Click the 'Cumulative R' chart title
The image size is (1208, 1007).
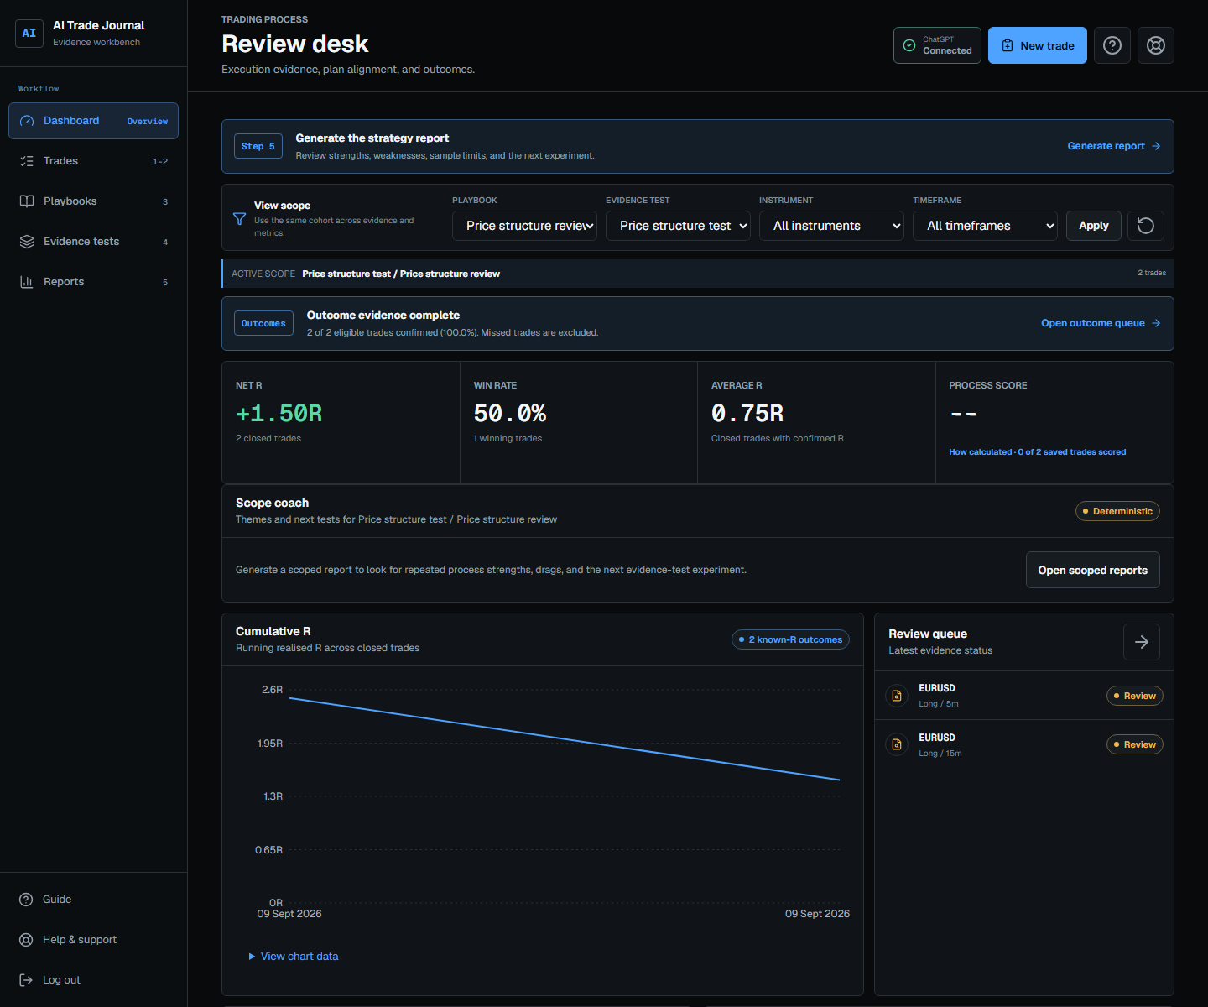tap(273, 631)
